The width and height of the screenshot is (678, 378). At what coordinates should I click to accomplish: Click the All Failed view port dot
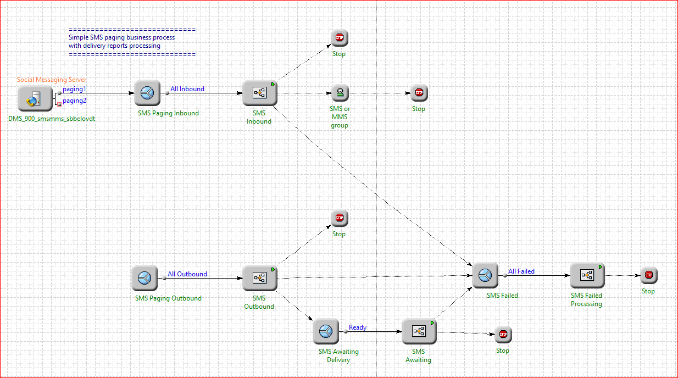pos(505,275)
